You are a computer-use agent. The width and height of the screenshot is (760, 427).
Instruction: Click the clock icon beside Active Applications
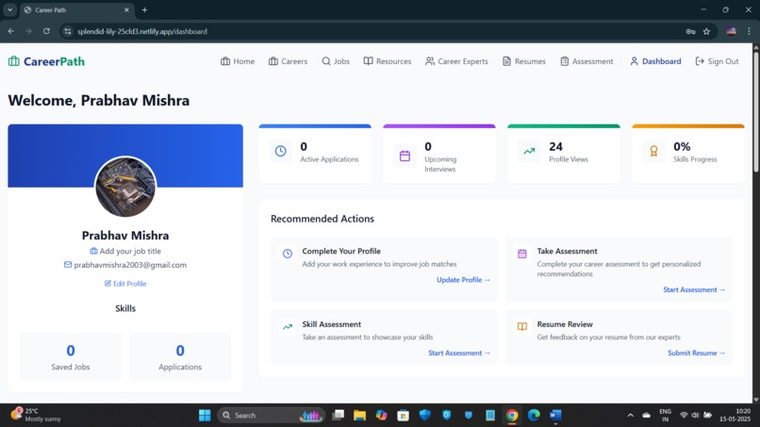click(281, 151)
